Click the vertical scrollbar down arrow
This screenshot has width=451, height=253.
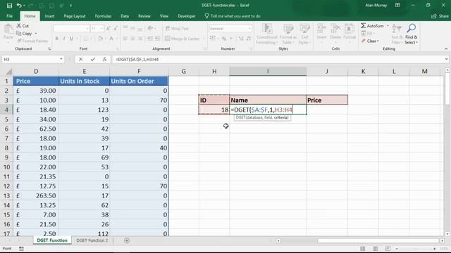447,234
